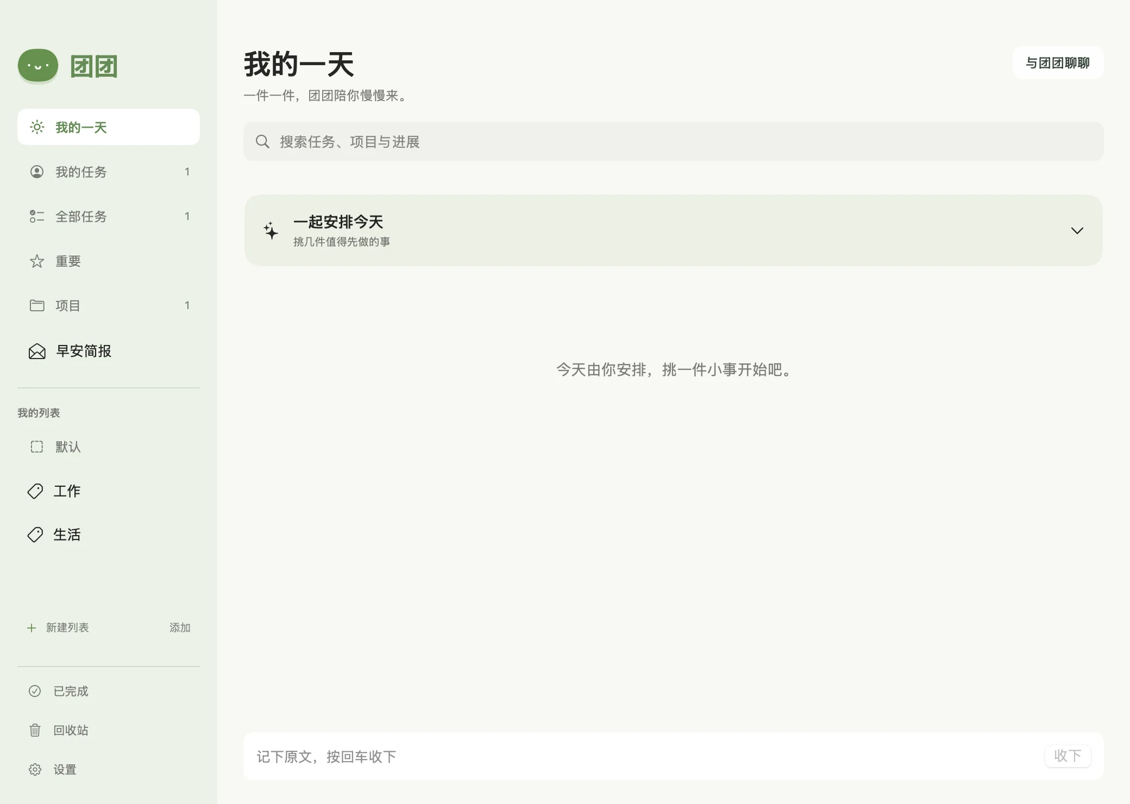The width and height of the screenshot is (1130, 804).
Task: Select the 生活 list
Action: (x=109, y=535)
